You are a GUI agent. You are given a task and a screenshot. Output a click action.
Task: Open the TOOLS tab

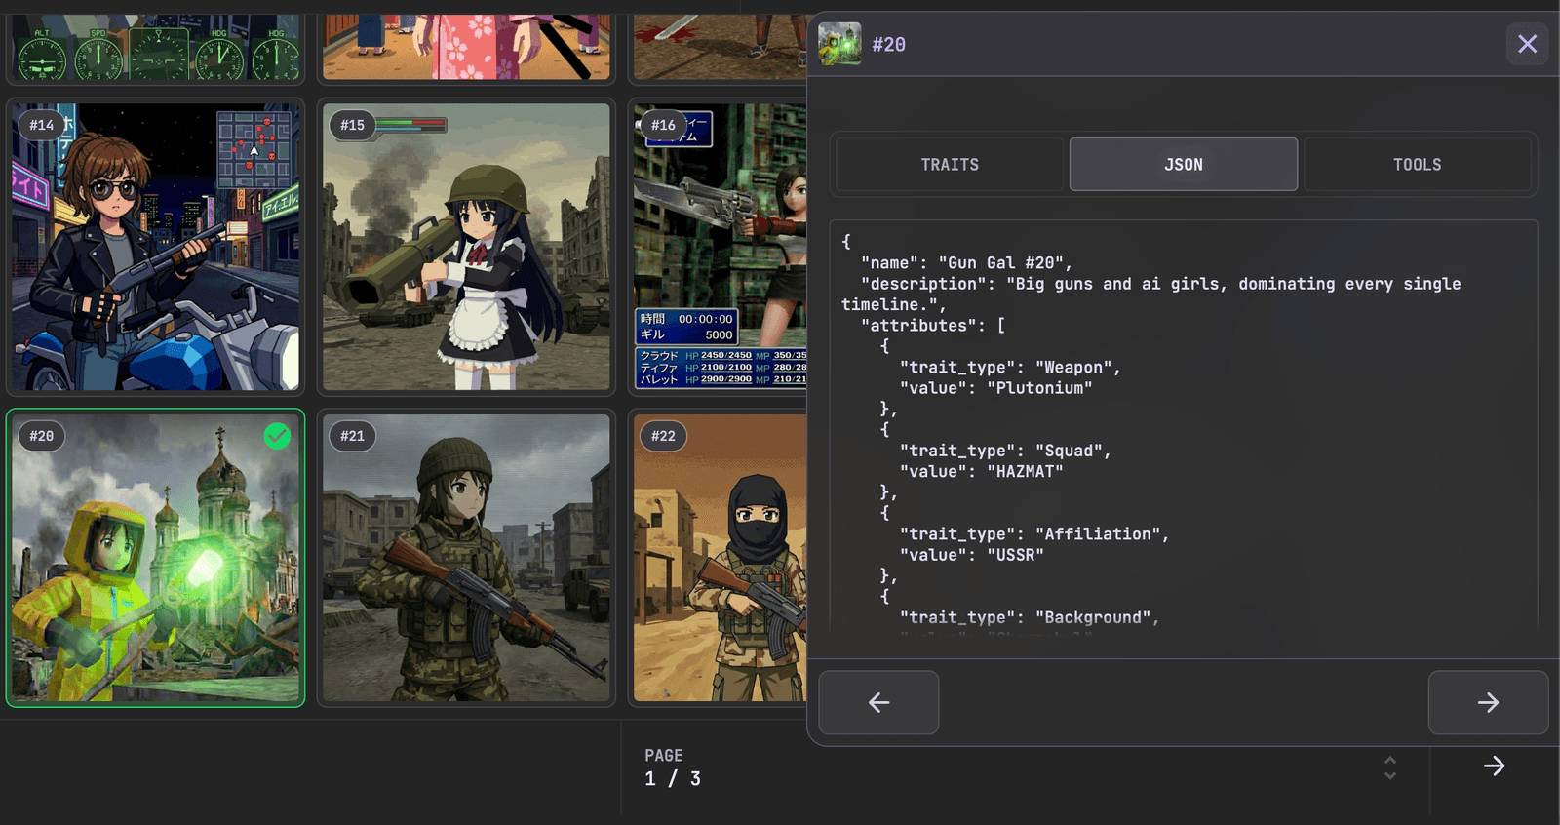pos(1417,165)
